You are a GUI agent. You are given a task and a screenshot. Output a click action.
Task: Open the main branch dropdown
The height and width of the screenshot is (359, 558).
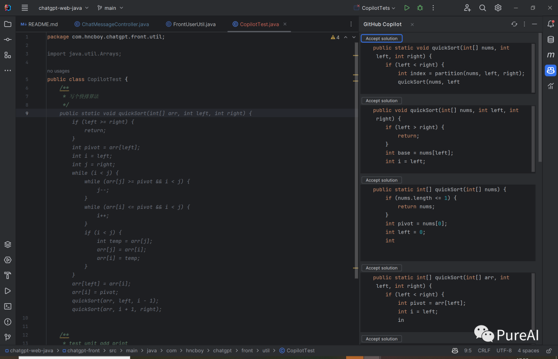pyautogui.click(x=111, y=8)
